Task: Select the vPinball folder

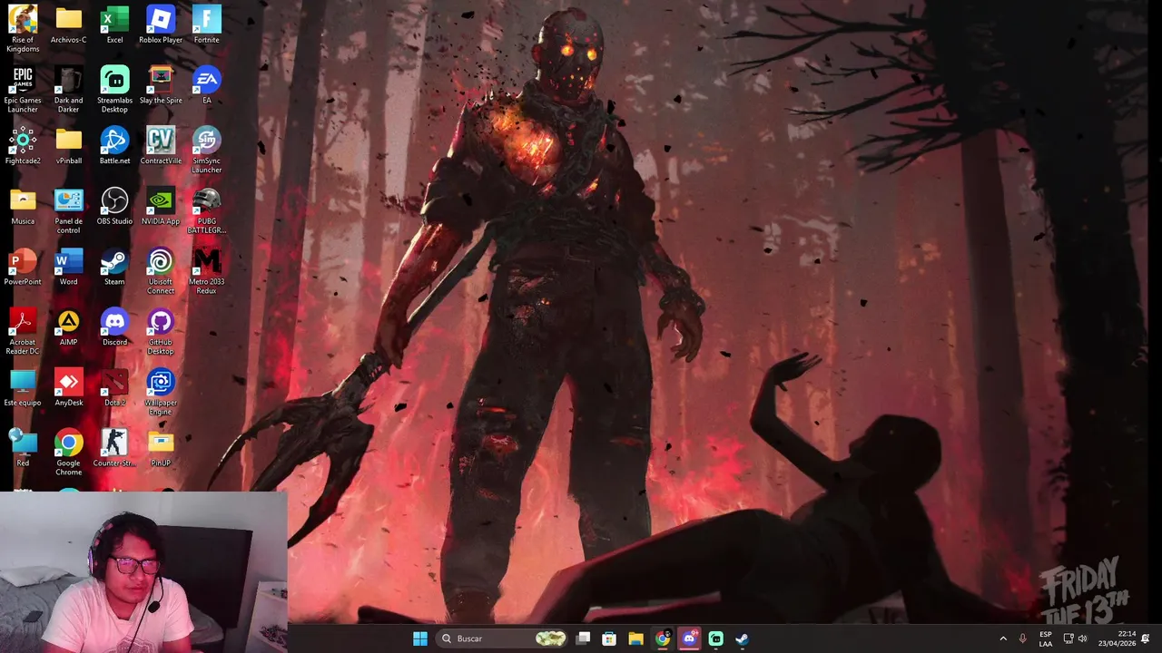Action: (x=68, y=145)
